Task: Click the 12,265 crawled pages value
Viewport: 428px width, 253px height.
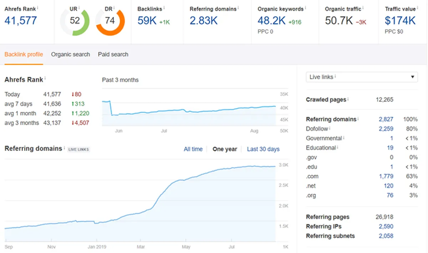Action: point(384,100)
